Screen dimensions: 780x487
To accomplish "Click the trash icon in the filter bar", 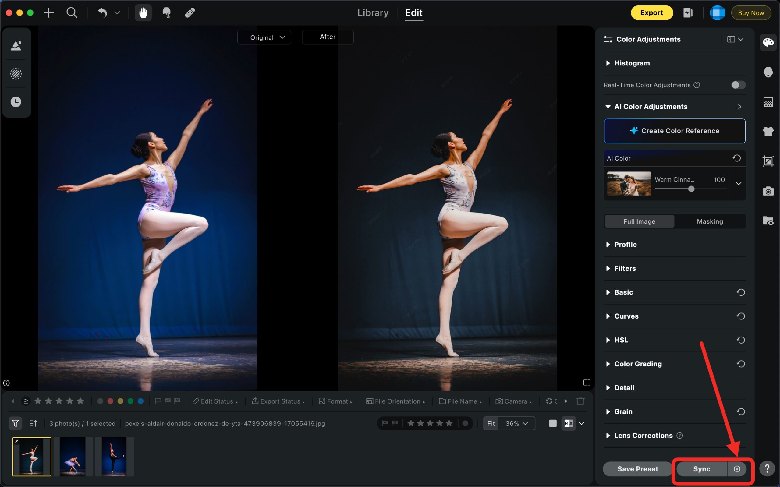I will point(580,401).
